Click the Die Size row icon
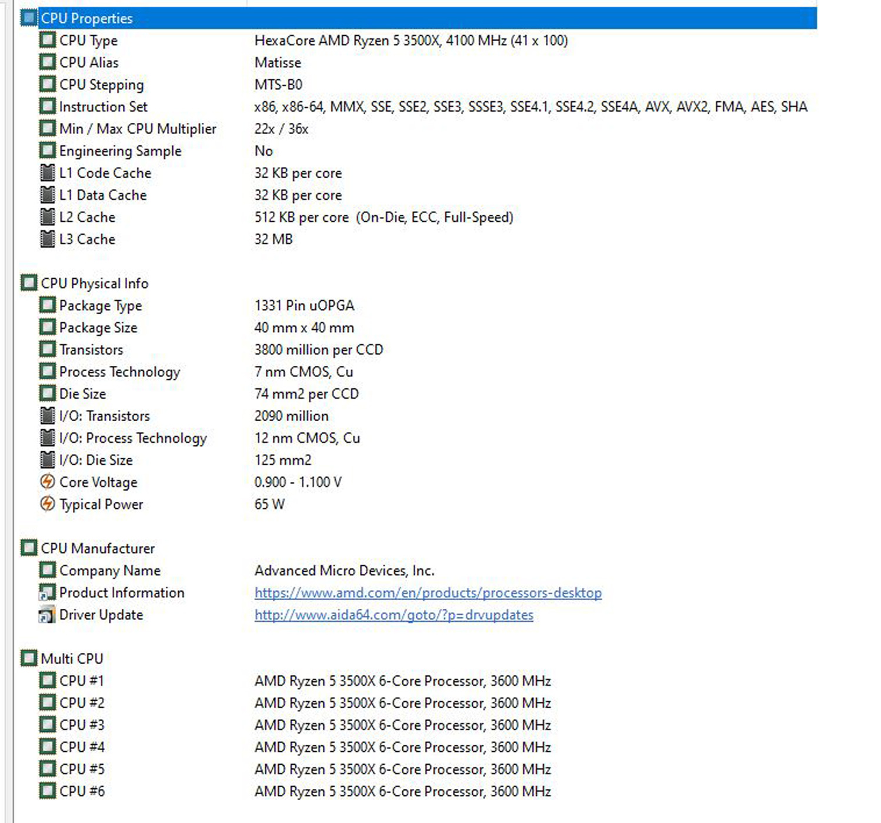Viewport: 881px width, 823px height. tap(48, 393)
